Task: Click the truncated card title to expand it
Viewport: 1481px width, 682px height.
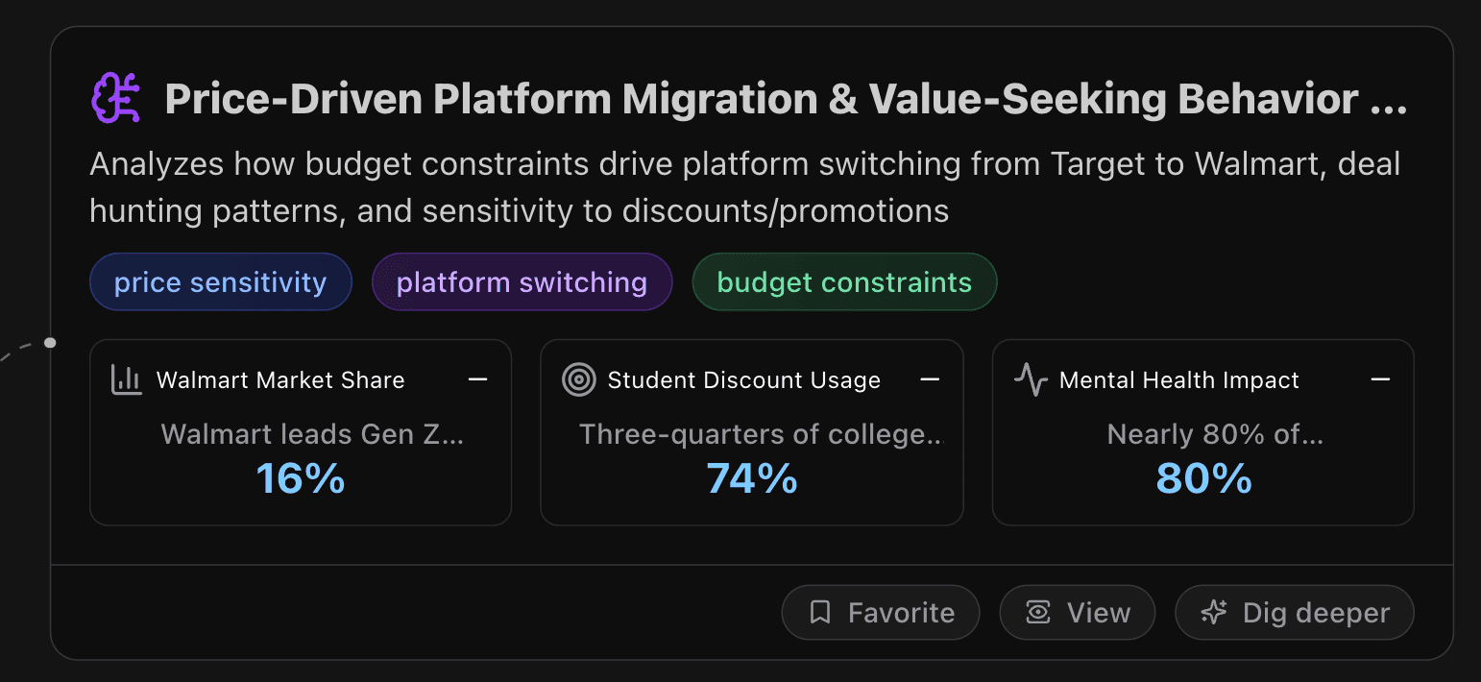Action: click(x=786, y=97)
